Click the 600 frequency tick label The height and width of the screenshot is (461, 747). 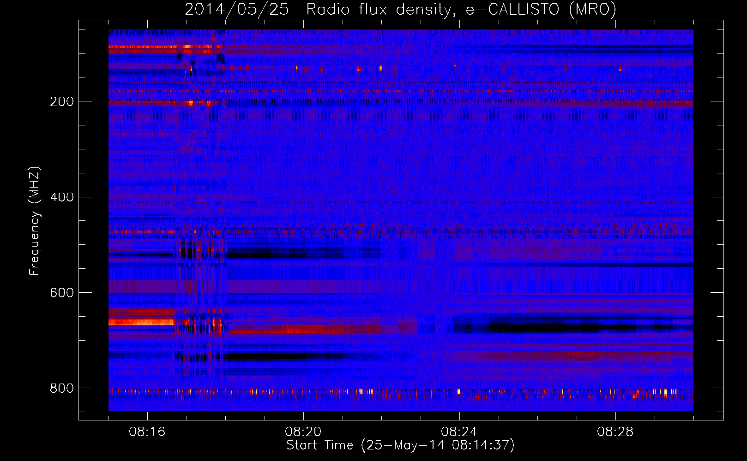[x=62, y=293]
